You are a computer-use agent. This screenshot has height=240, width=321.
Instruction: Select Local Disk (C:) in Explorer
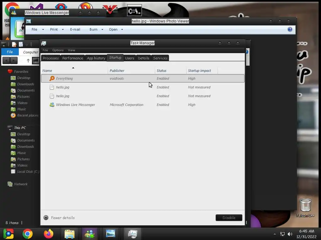(x=25, y=172)
